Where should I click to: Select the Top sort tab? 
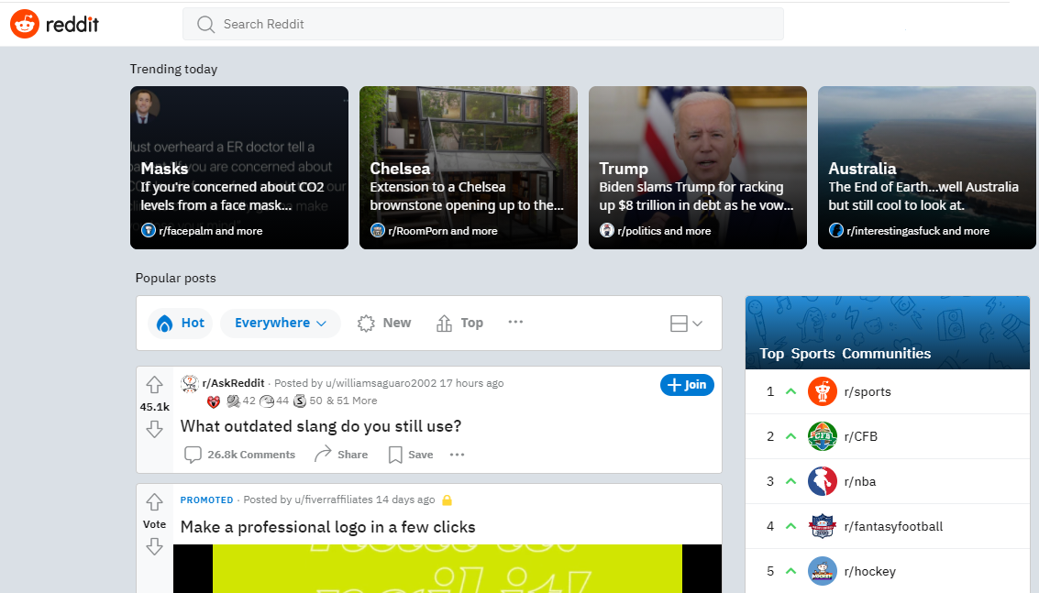[459, 323]
